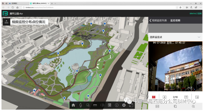203x112 pixels.
Task: Click the stretch/aspect icon below the video panel
Action: click(x=157, y=106)
